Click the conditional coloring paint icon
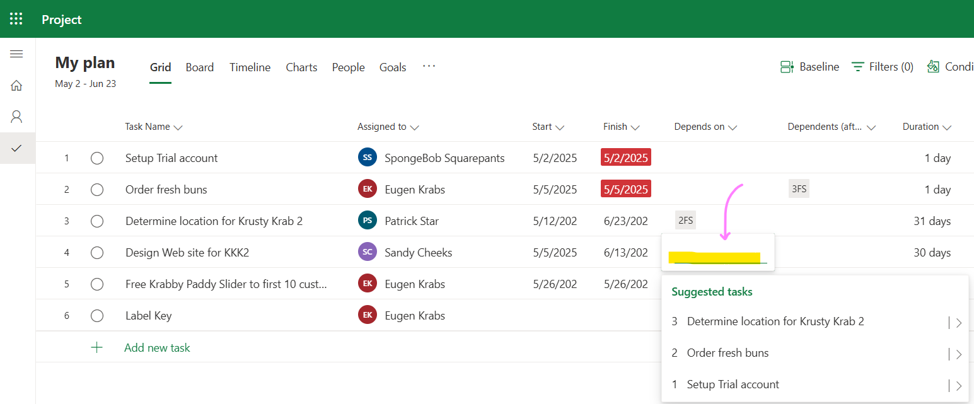This screenshot has height=404, width=974. 933,67
